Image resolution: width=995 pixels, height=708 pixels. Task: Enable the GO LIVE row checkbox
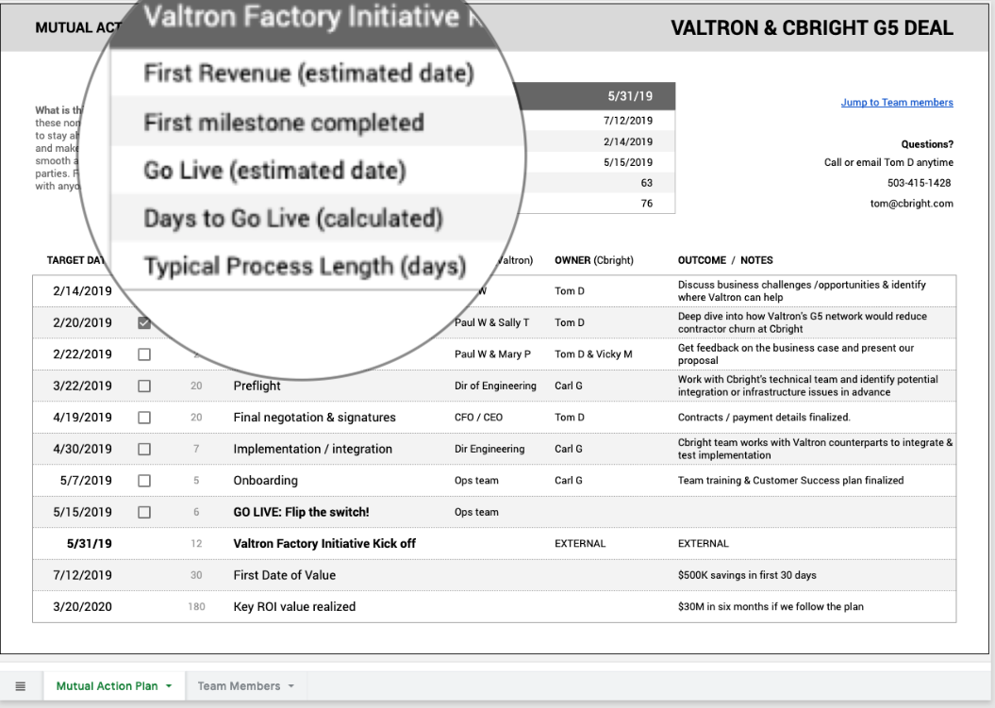tap(144, 513)
